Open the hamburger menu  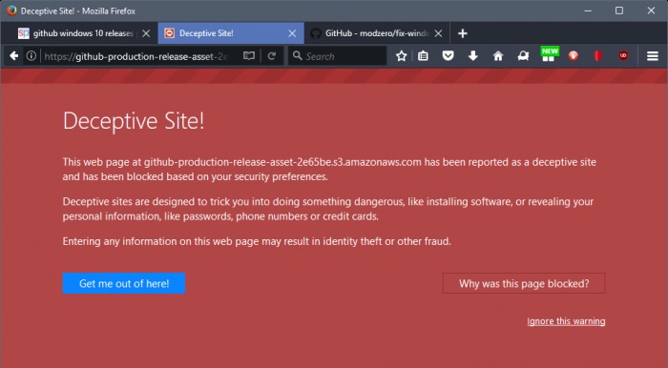(x=653, y=56)
